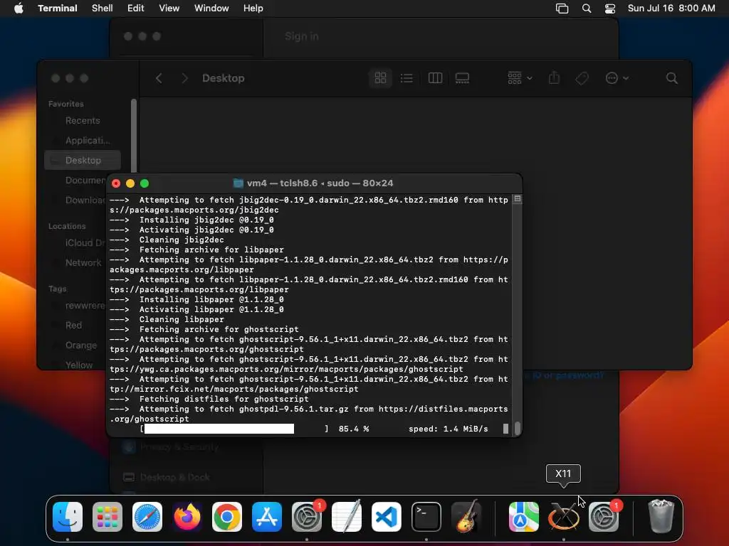Open the View menu

point(169,9)
